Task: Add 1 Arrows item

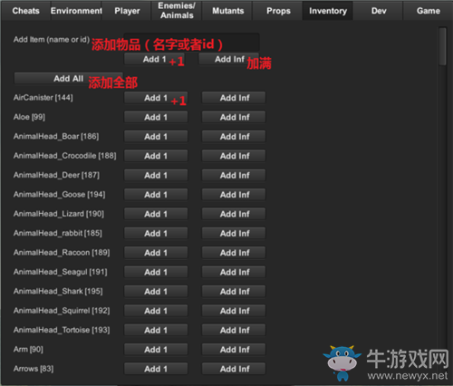Action: point(156,369)
